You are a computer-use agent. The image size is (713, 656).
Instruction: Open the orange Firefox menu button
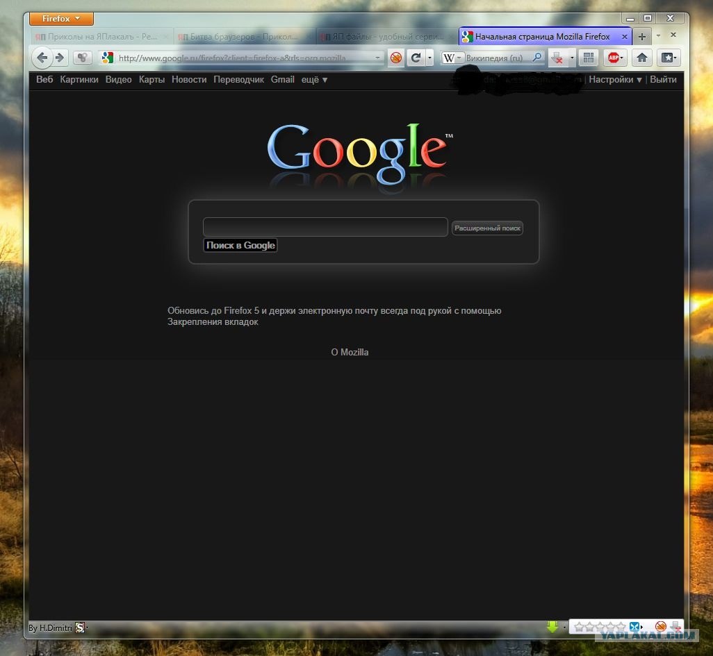61,19
